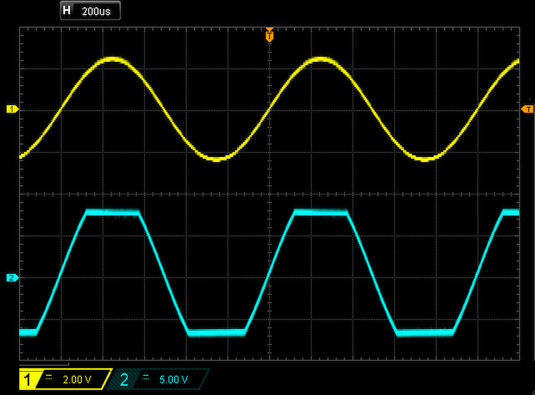This screenshot has width=535, height=395.
Task: Click the channel 1 DC coupling icon
Action: 49,377
